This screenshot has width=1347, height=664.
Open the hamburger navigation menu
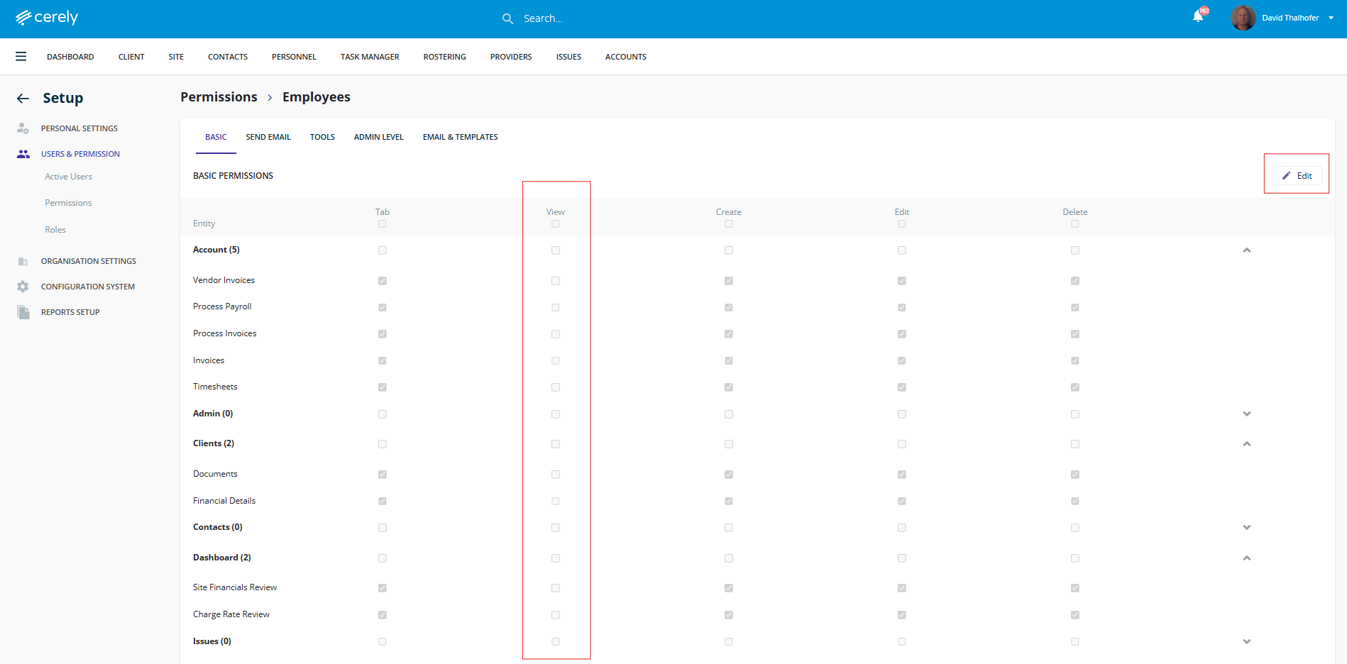point(21,57)
